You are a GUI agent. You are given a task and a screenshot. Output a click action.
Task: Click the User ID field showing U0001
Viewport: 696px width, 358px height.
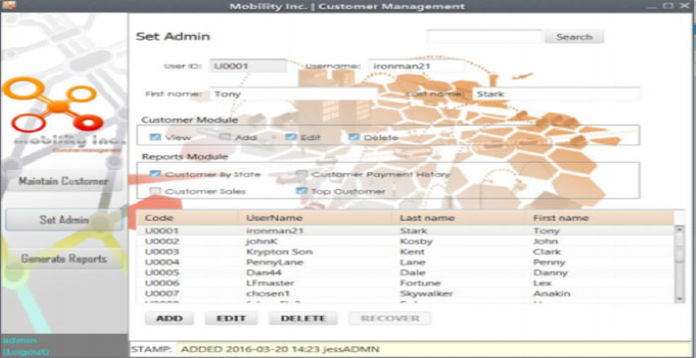pyautogui.click(x=249, y=67)
